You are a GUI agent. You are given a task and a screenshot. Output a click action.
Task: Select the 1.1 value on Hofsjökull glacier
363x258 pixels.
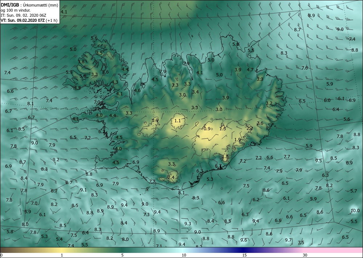pyautogui.click(x=178, y=121)
